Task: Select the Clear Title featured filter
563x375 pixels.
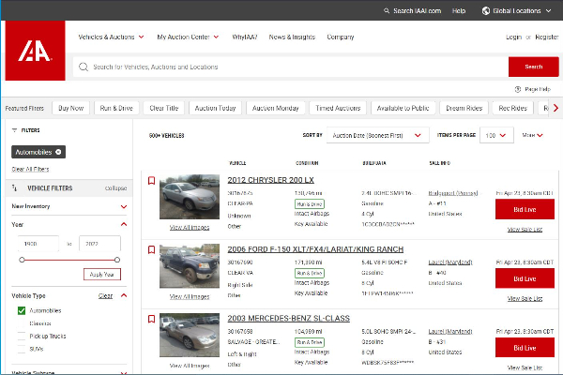Action: click(x=163, y=108)
